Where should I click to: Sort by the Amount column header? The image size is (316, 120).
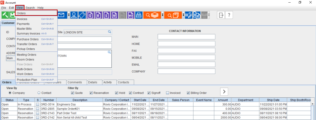[223, 100]
